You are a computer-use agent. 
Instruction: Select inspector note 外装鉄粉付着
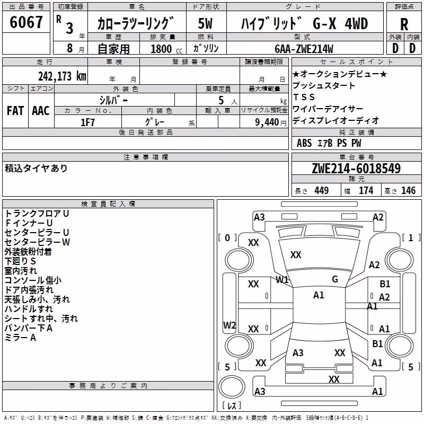[28, 251]
